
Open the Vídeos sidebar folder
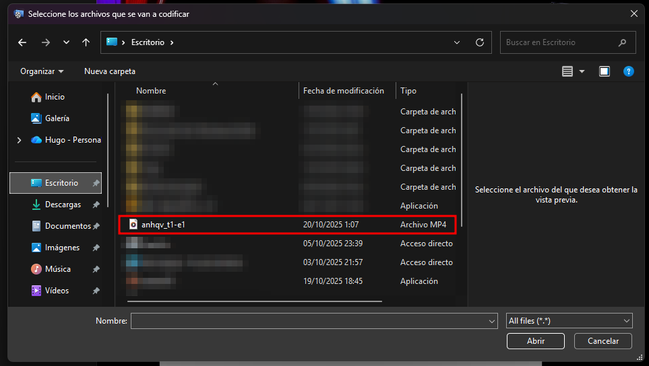(57, 291)
